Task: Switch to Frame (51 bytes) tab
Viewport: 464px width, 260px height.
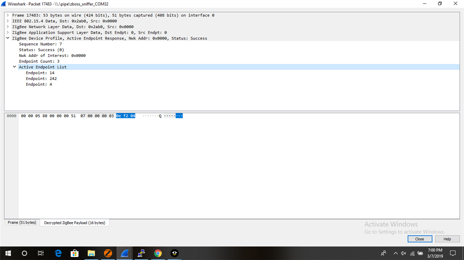Action: click(x=22, y=223)
